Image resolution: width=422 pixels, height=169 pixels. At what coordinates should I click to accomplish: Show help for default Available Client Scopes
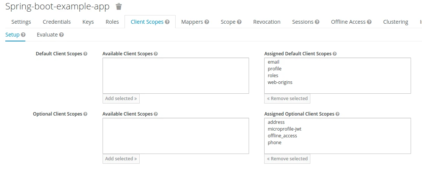tap(156, 53)
